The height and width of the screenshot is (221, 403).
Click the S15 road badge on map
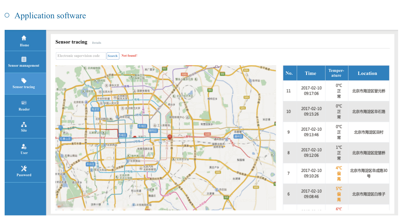pos(226,197)
